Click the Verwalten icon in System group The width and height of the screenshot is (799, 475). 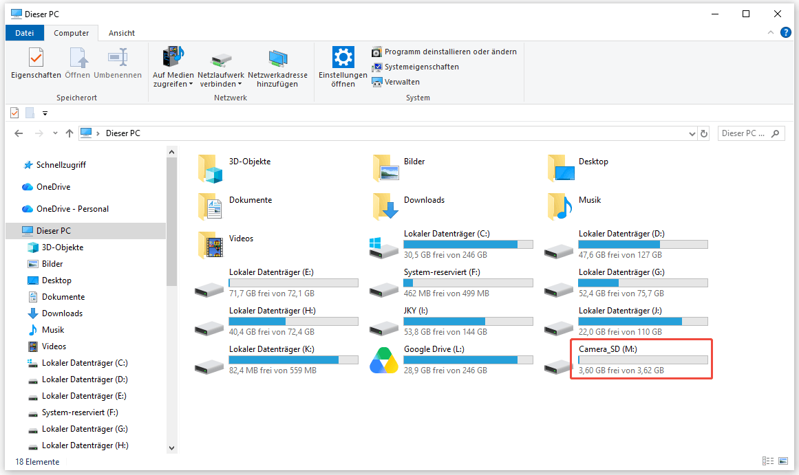[x=376, y=82]
